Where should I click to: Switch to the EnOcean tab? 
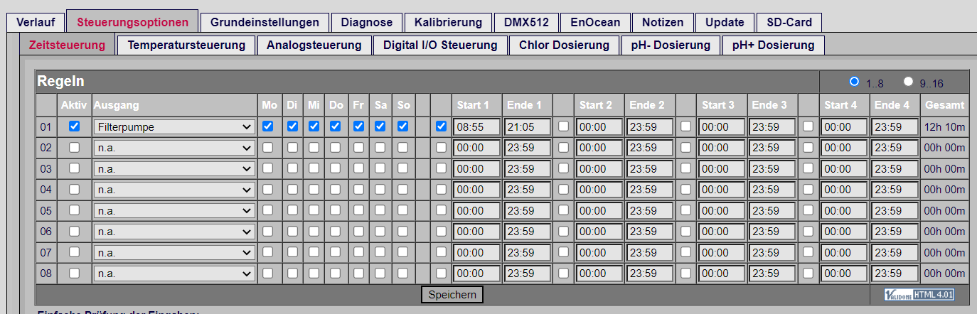[595, 22]
